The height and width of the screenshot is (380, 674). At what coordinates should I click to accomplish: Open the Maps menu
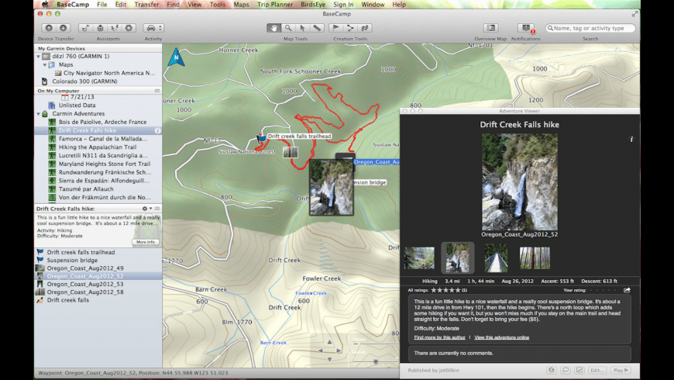241,5
